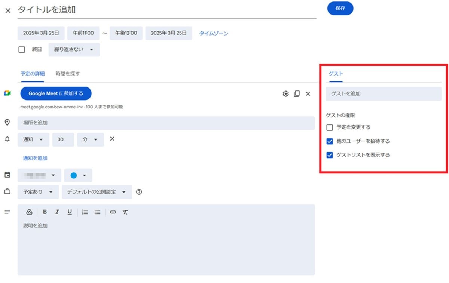Select the ゲスト tab

pyautogui.click(x=336, y=74)
